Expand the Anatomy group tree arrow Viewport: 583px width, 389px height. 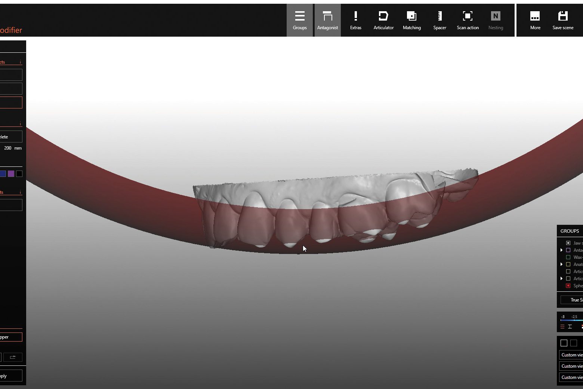pos(561,264)
